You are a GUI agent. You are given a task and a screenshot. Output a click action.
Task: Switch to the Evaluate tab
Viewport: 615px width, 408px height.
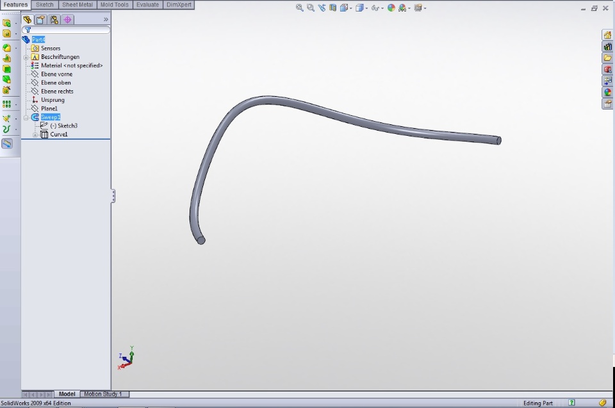[147, 4]
